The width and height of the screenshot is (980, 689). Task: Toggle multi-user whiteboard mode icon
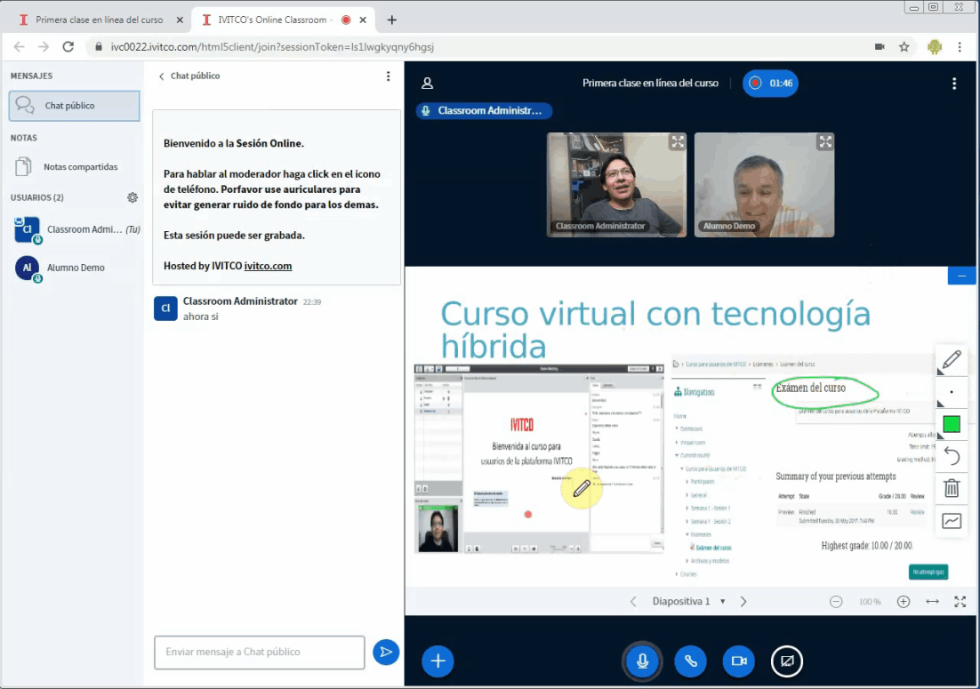[x=951, y=521]
